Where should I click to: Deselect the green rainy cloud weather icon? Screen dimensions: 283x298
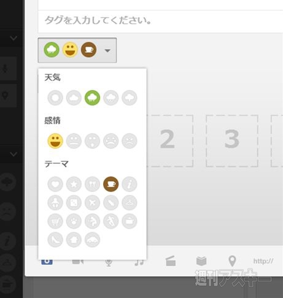pyautogui.click(x=92, y=97)
